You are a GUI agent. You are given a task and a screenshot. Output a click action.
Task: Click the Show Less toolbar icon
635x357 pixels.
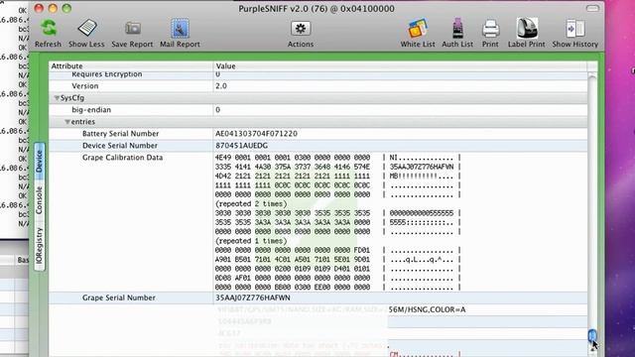(x=86, y=29)
